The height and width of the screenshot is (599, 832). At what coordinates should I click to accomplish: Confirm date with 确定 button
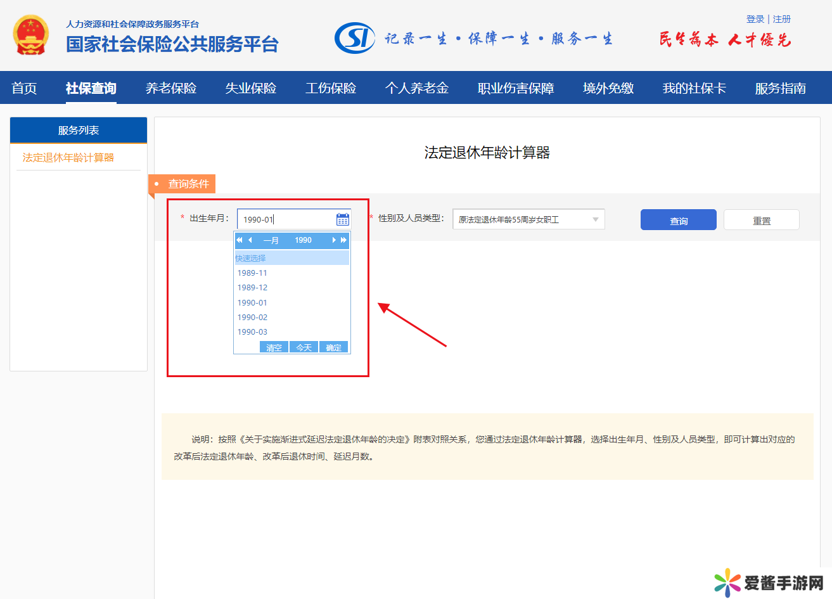point(334,347)
